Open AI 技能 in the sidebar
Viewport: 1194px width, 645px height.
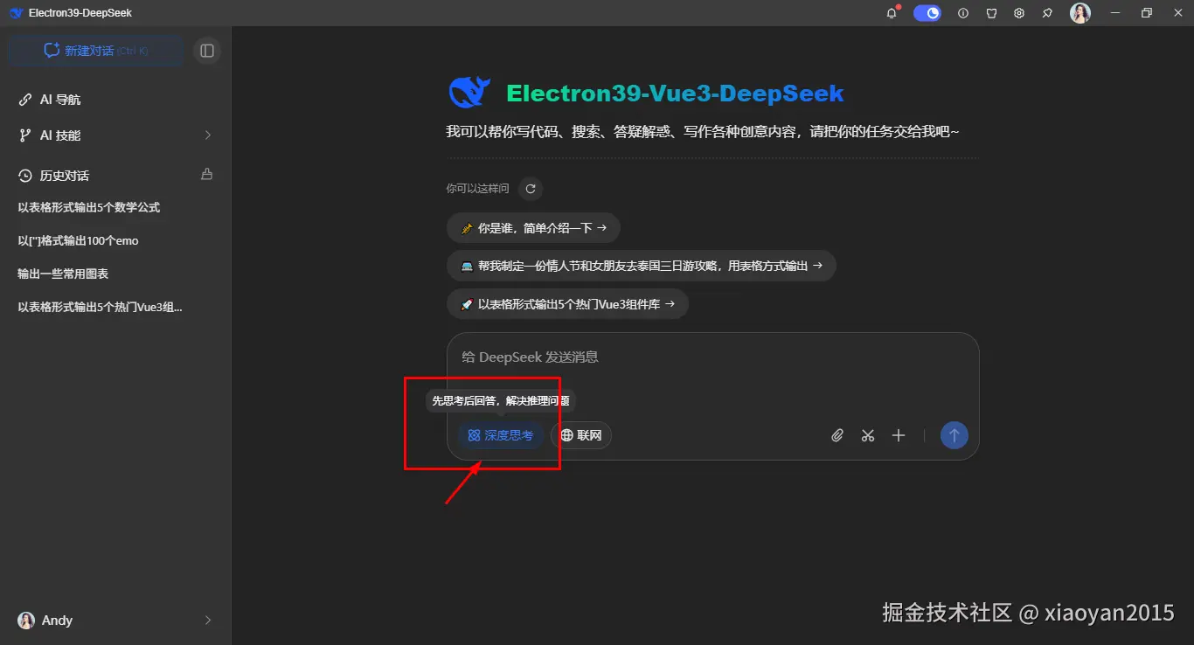(x=115, y=135)
